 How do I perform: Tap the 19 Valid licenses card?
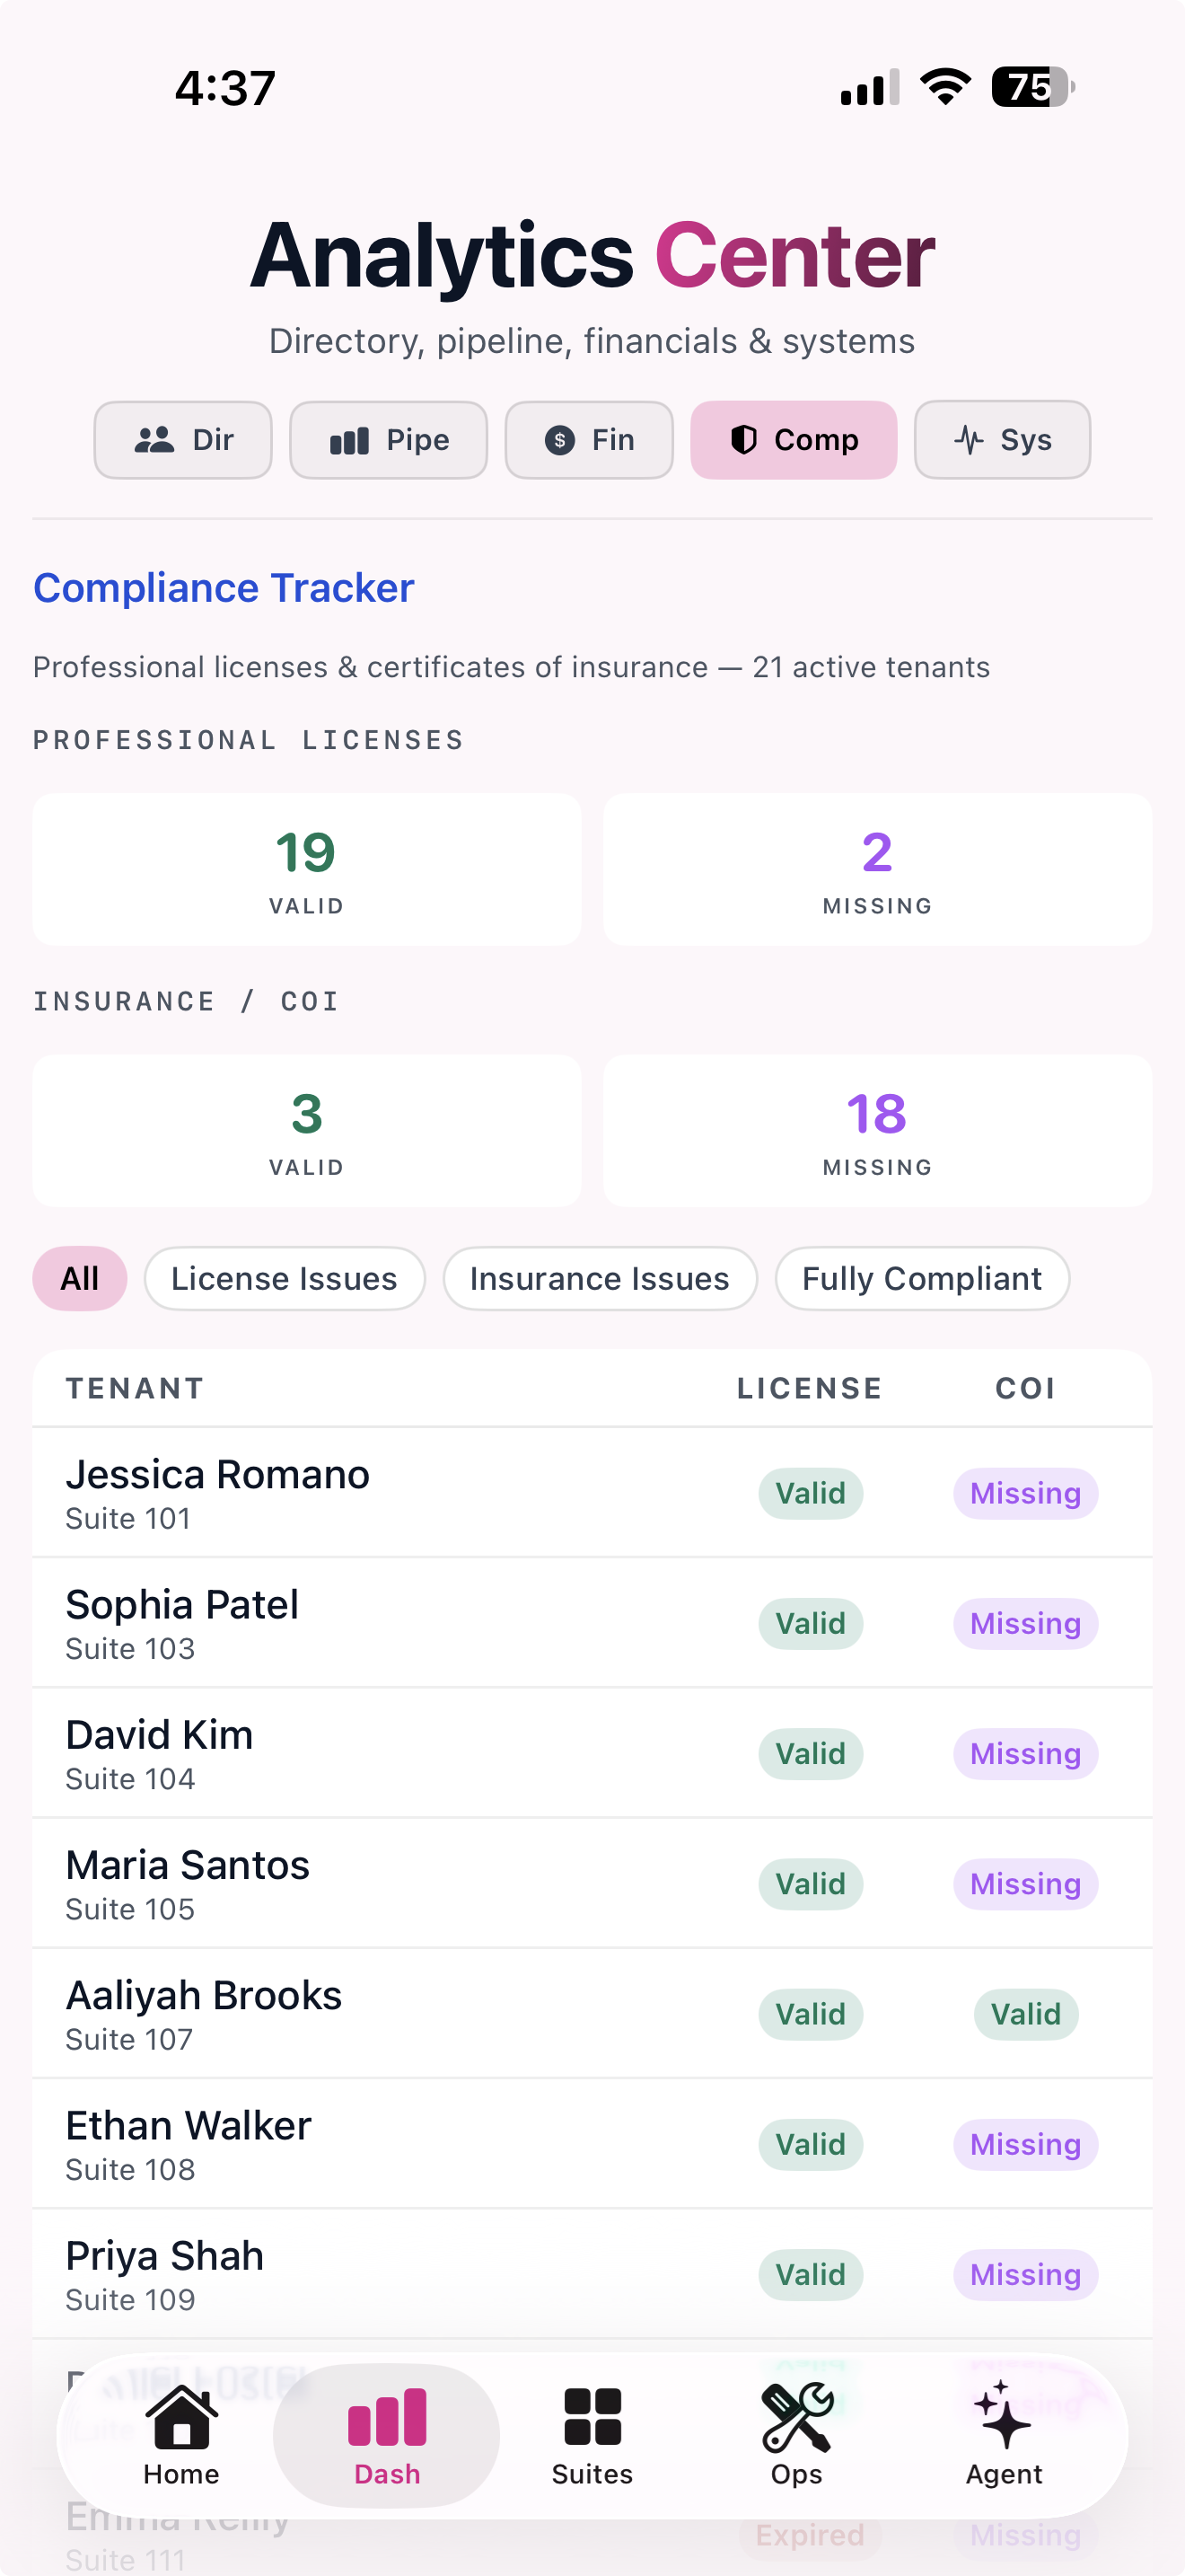coord(307,870)
